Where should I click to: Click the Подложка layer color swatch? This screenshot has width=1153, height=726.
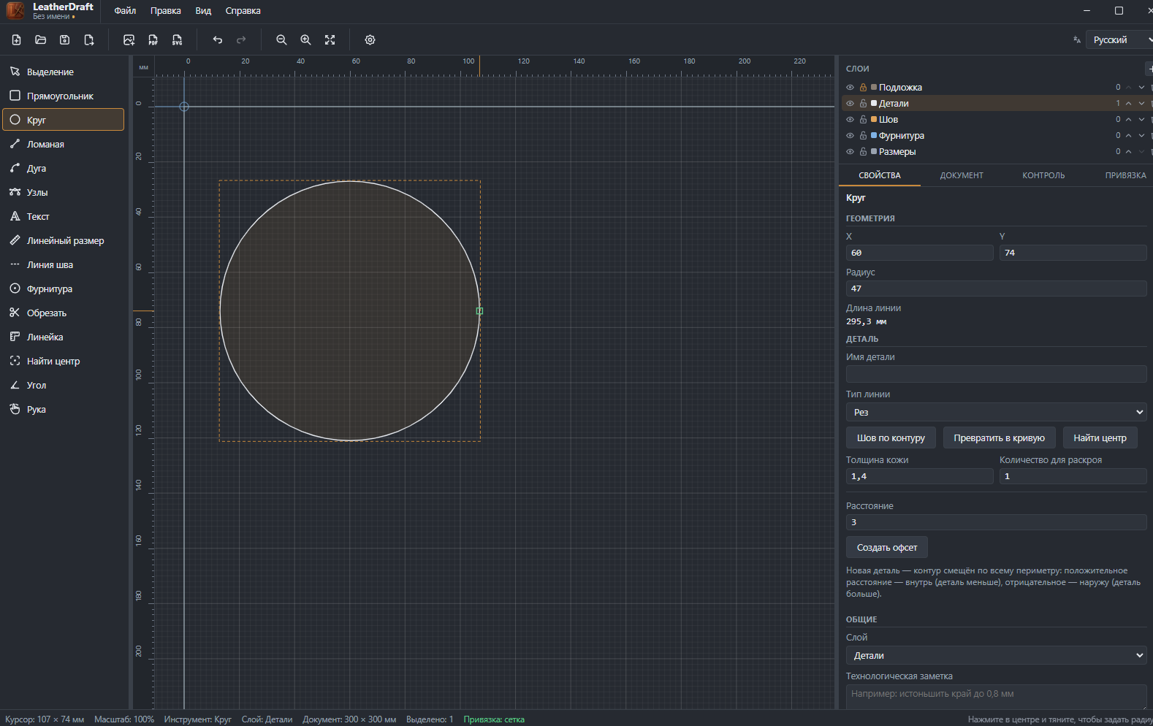pos(874,87)
